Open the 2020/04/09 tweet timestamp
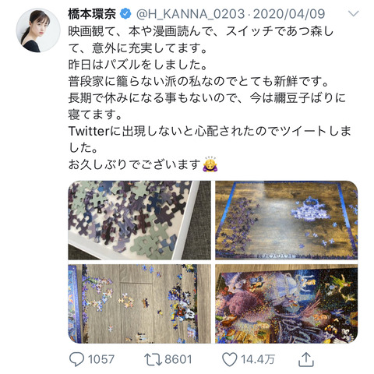The height and width of the screenshot is (374, 374). pyautogui.click(x=289, y=14)
